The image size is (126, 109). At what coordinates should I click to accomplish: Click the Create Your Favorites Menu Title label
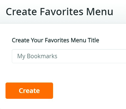pyautogui.click(x=56, y=40)
